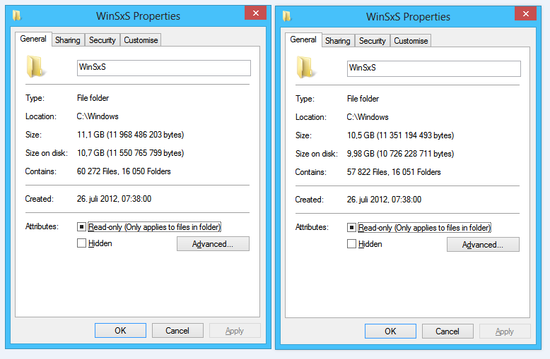Screen dimensions: 550x359
Task: Click the WinSxS name field in left dialog
Action: click(x=163, y=67)
